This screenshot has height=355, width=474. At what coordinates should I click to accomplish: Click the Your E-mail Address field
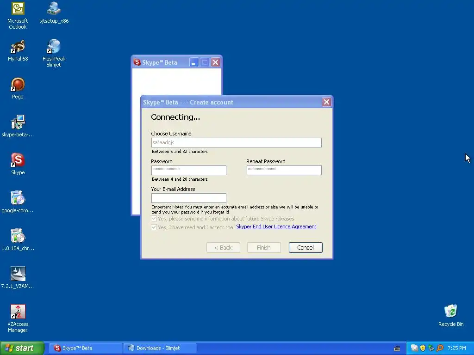tap(189, 198)
